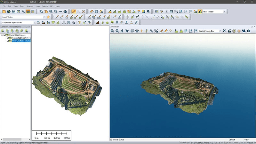This screenshot has width=256, height=144.
Task: Open the Layer menu
Action: point(38,6)
